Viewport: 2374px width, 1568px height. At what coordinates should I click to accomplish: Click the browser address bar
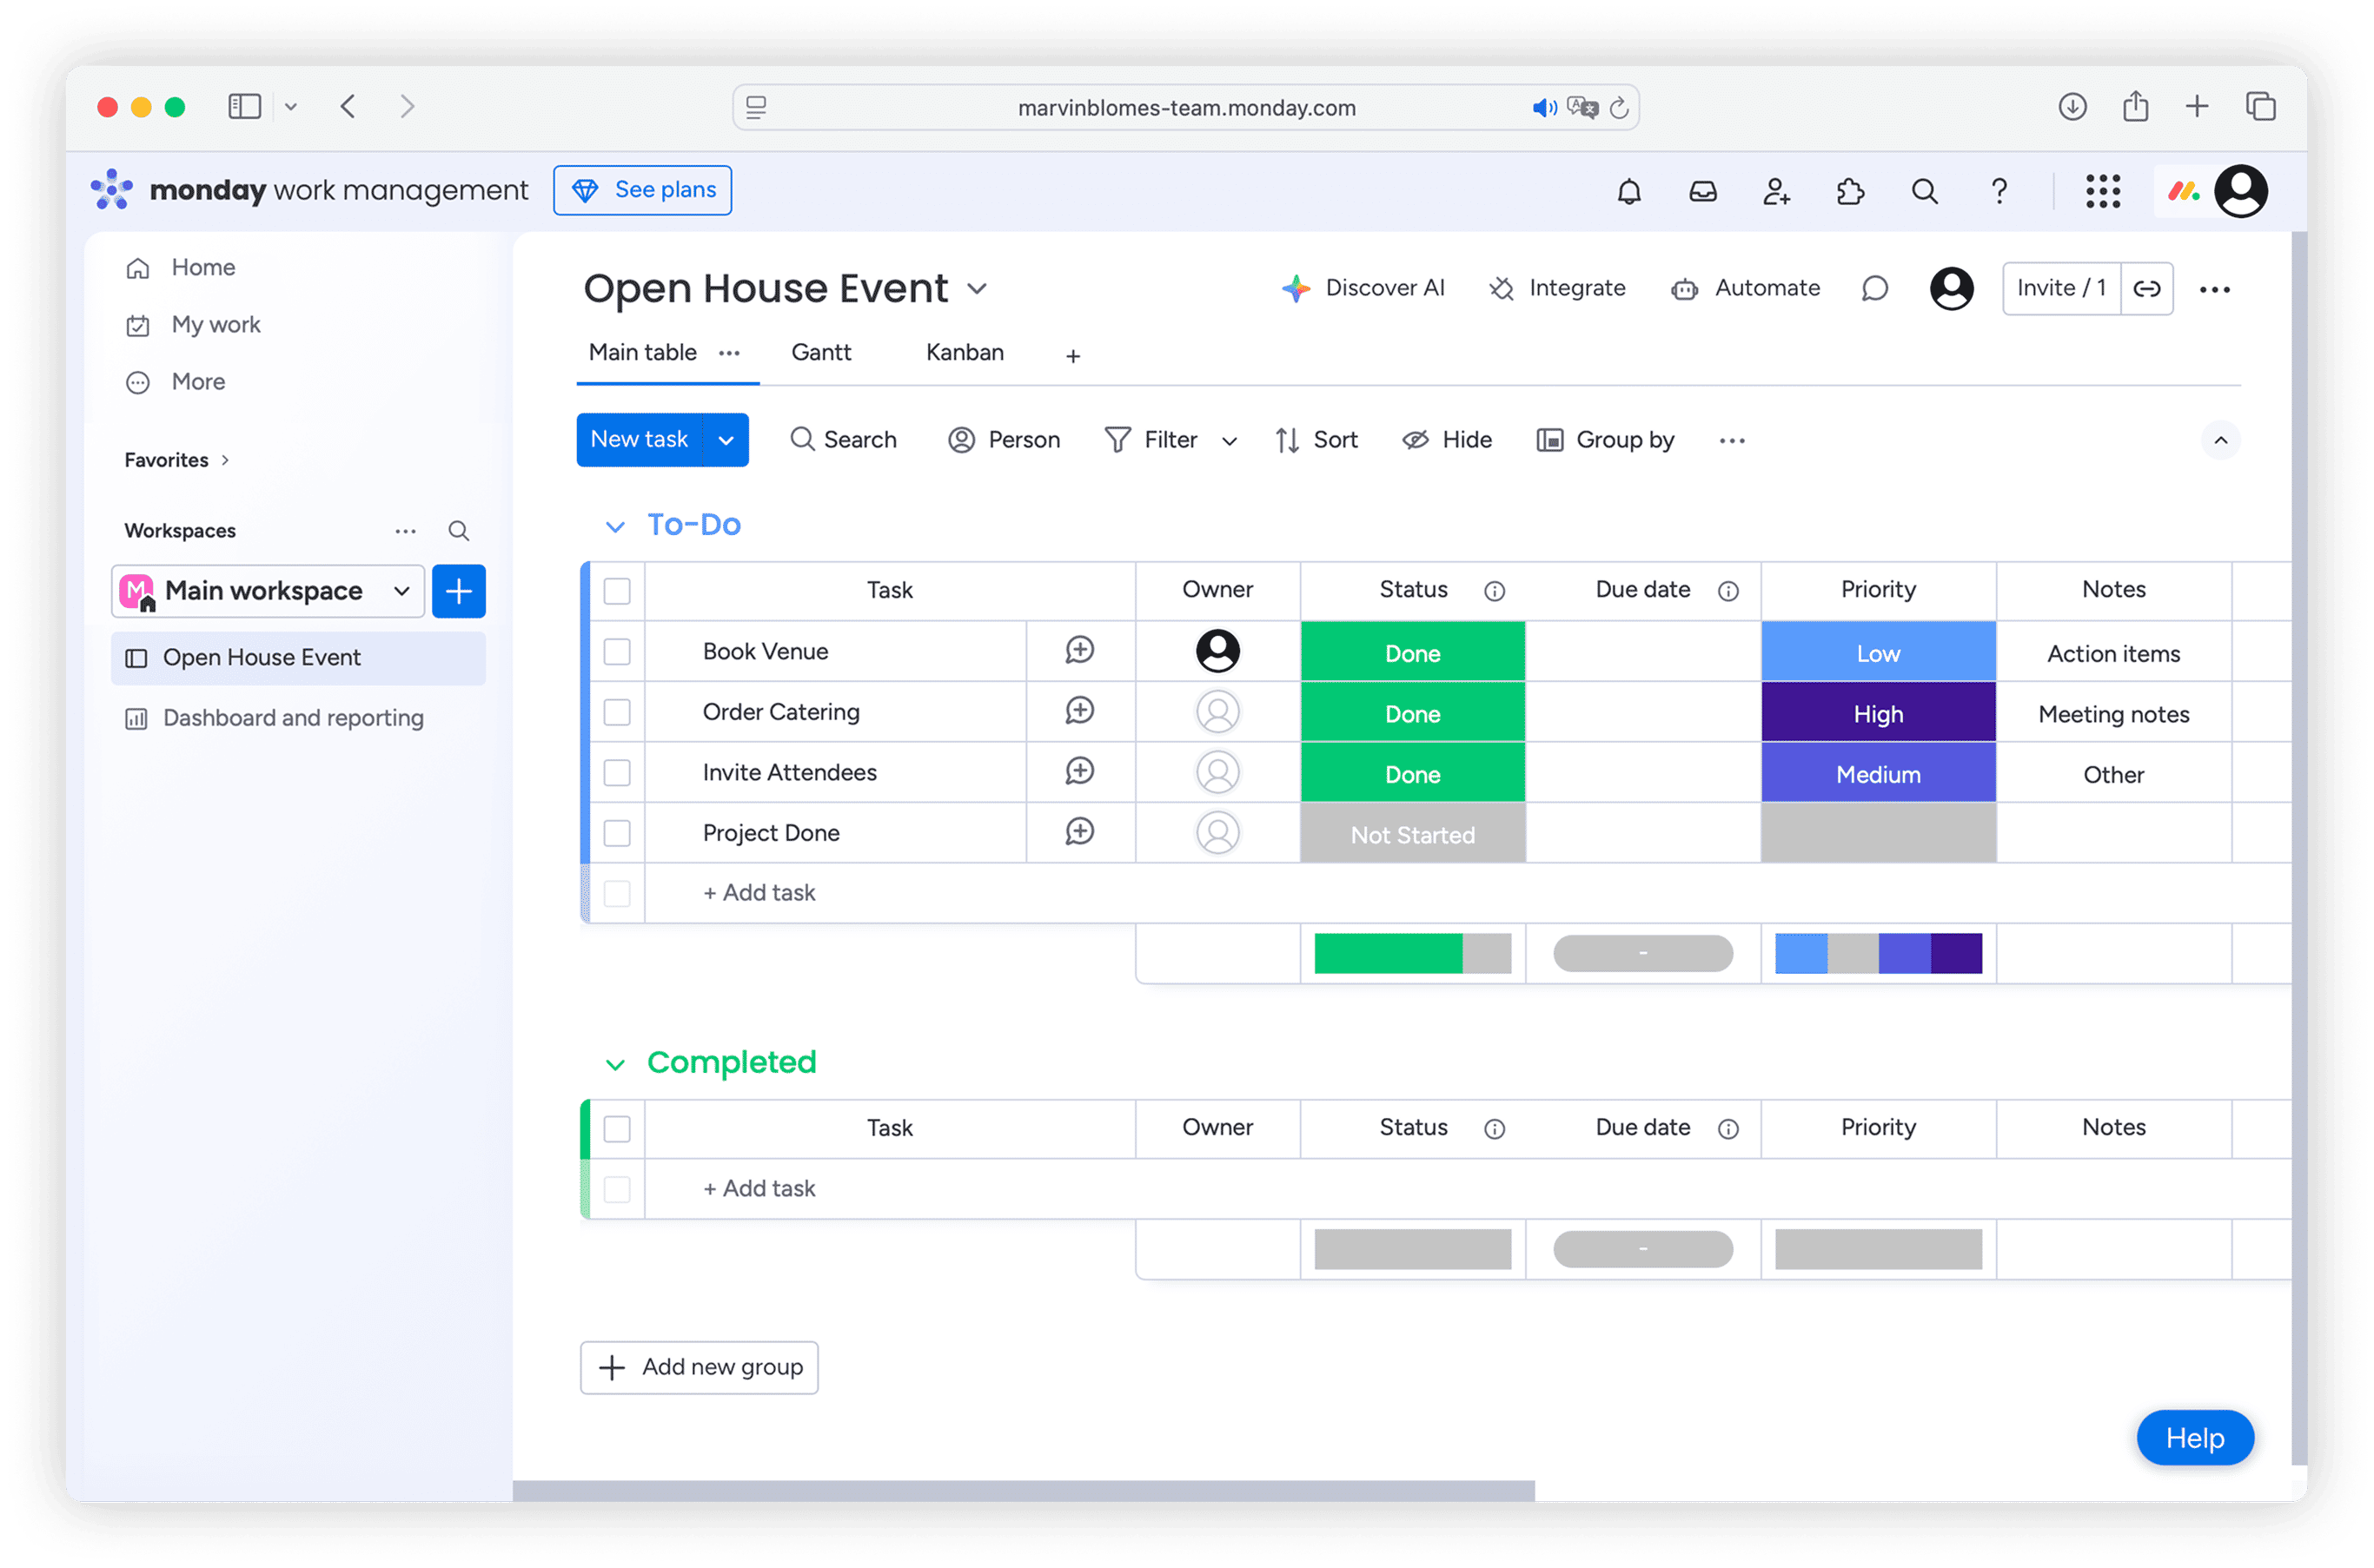coord(1185,108)
